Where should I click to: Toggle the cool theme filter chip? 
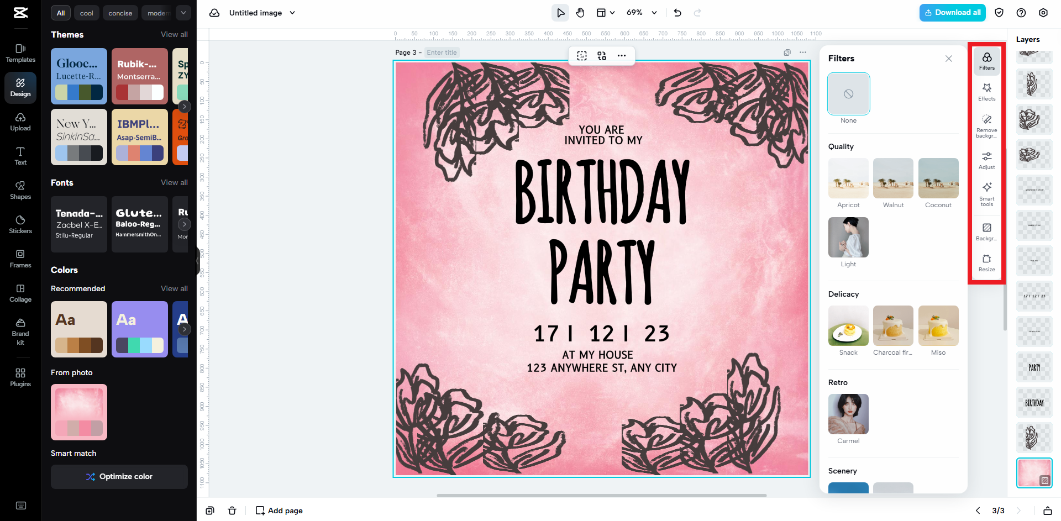click(x=86, y=12)
